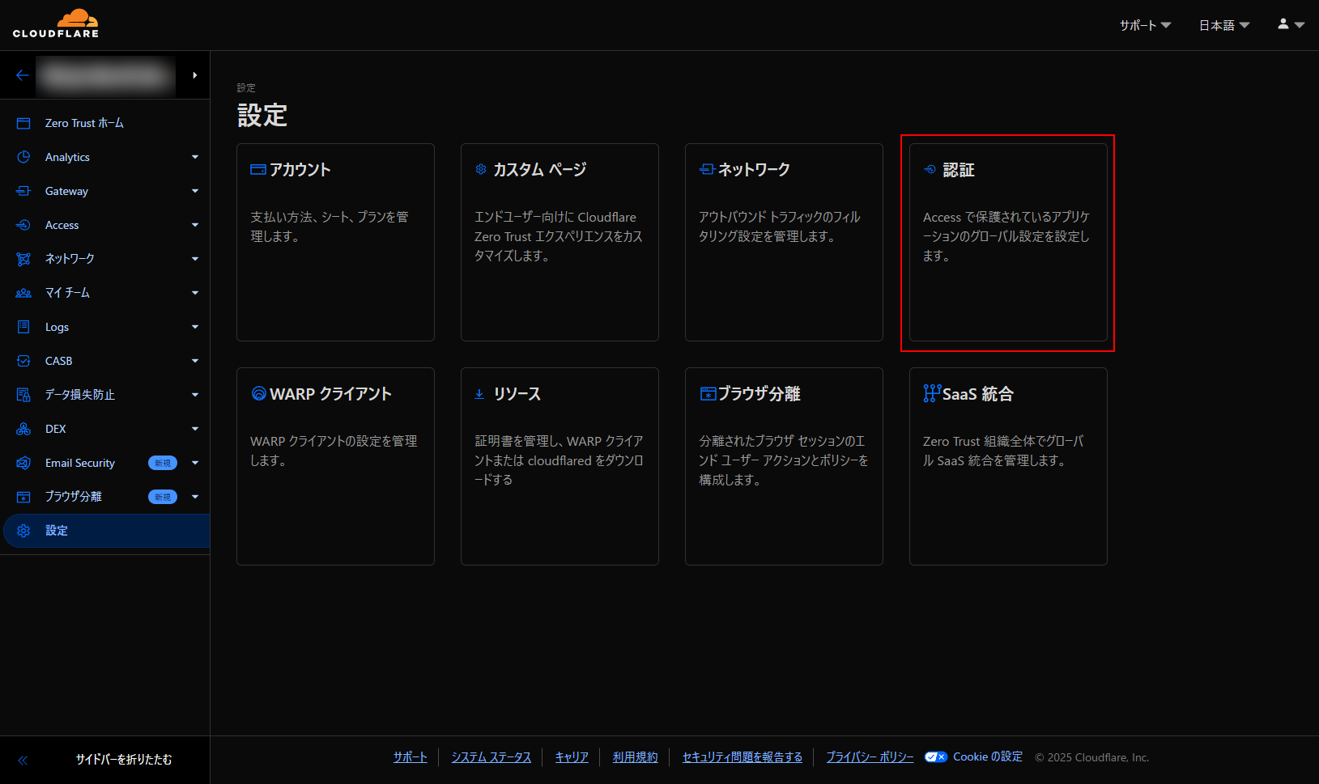
Task: Click the Logs icon in sidebar
Action: coord(23,327)
